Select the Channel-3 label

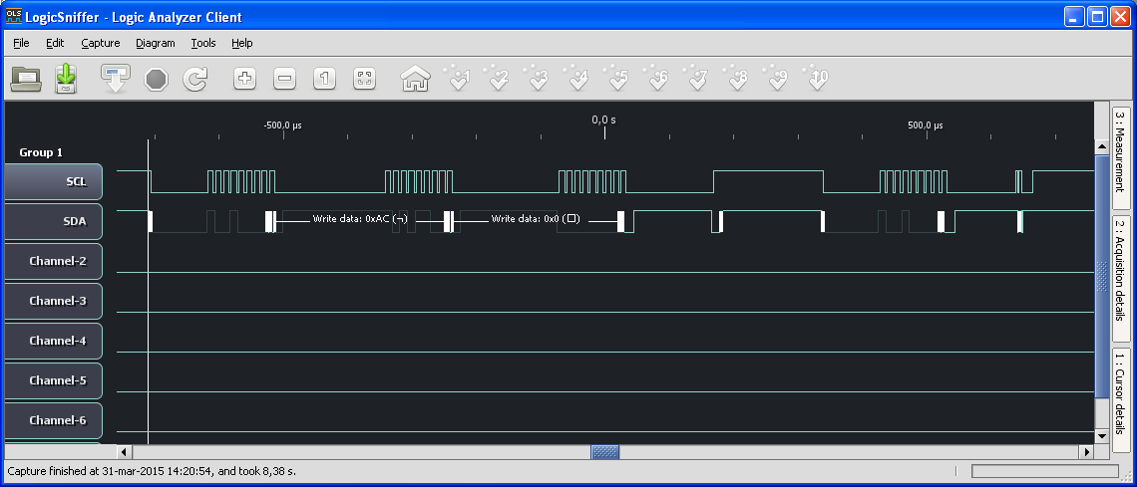(54, 301)
